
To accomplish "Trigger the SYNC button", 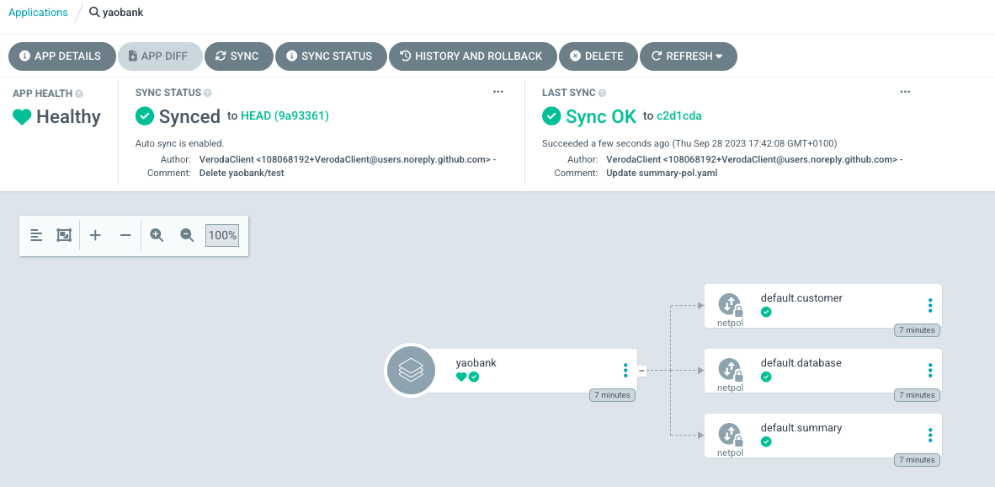I will [238, 56].
